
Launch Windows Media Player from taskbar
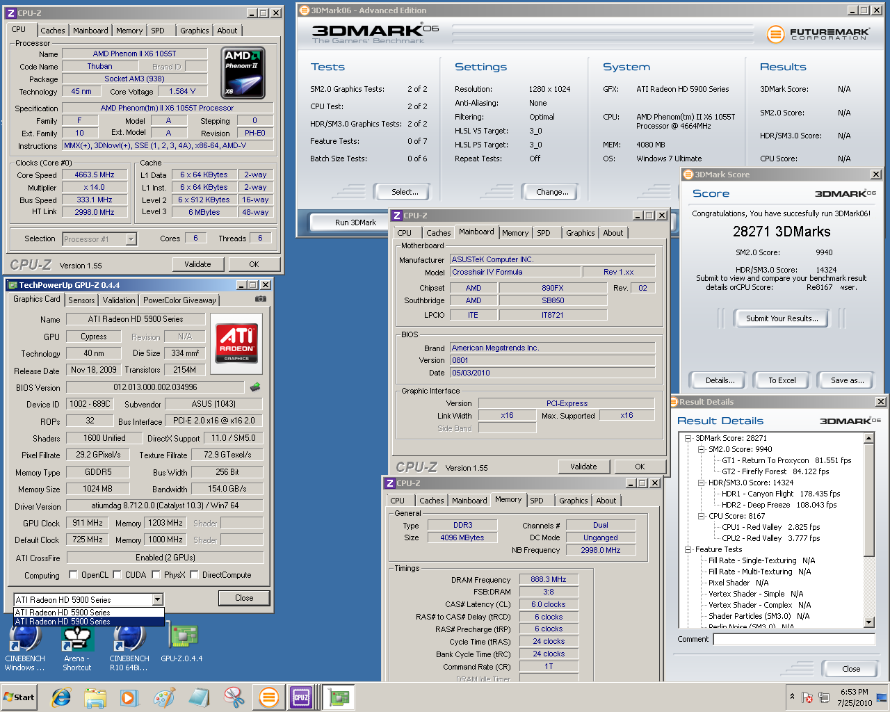pyautogui.click(x=129, y=697)
